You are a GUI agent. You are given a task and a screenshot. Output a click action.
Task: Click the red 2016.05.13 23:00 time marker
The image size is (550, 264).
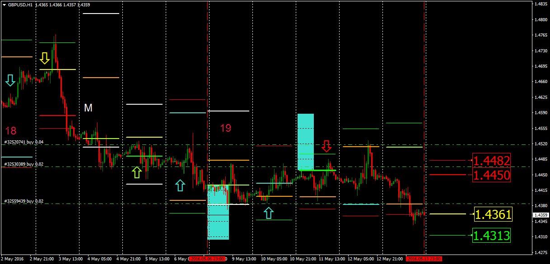coord(424,259)
